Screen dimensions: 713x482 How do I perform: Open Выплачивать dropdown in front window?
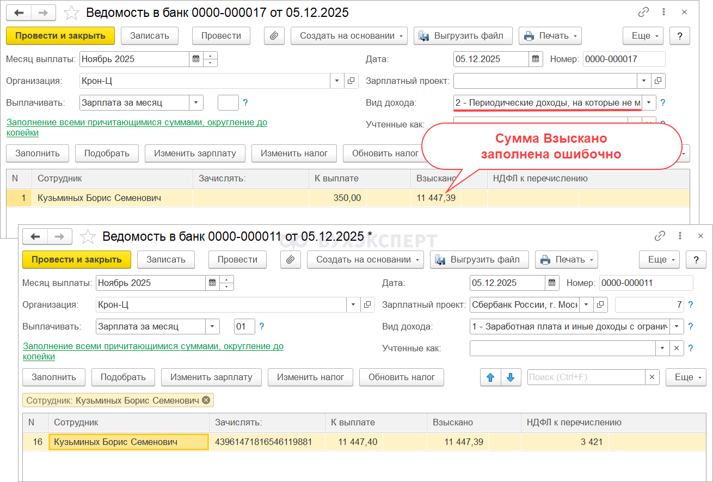(x=212, y=326)
